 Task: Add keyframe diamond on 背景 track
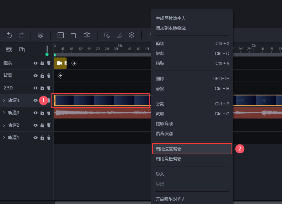[61, 76]
